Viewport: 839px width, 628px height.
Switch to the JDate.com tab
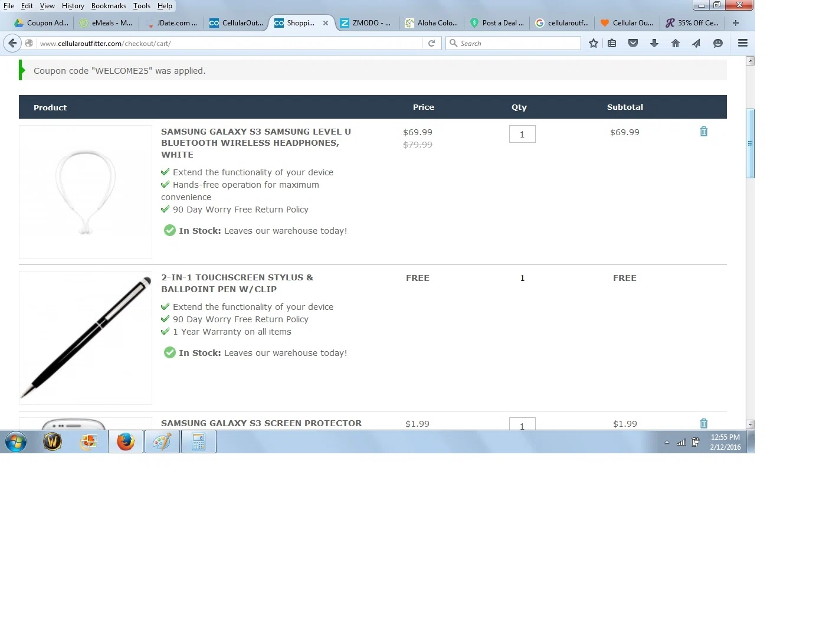tap(171, 23)
